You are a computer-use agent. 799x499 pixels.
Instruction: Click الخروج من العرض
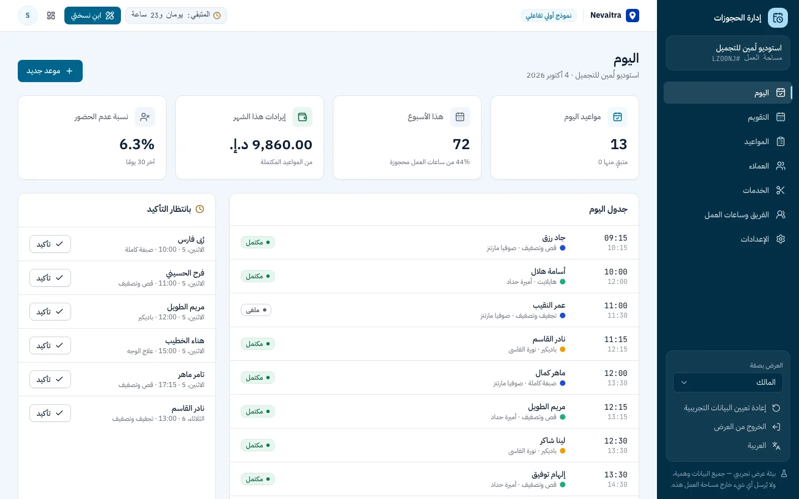pos(728,427)
